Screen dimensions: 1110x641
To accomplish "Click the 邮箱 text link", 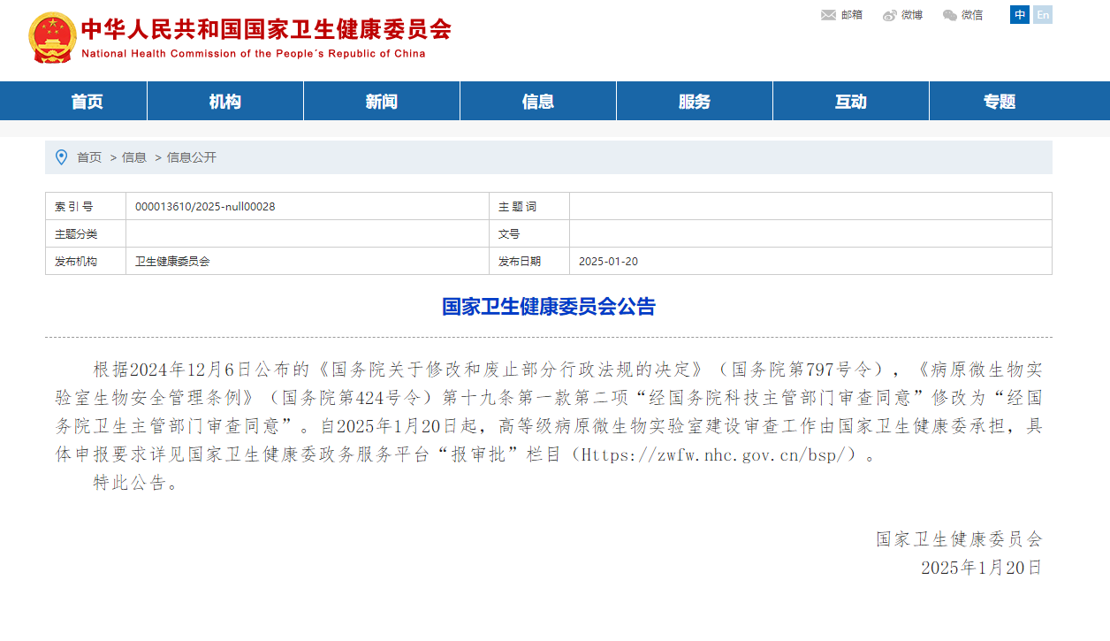I will tap(852, 15).
